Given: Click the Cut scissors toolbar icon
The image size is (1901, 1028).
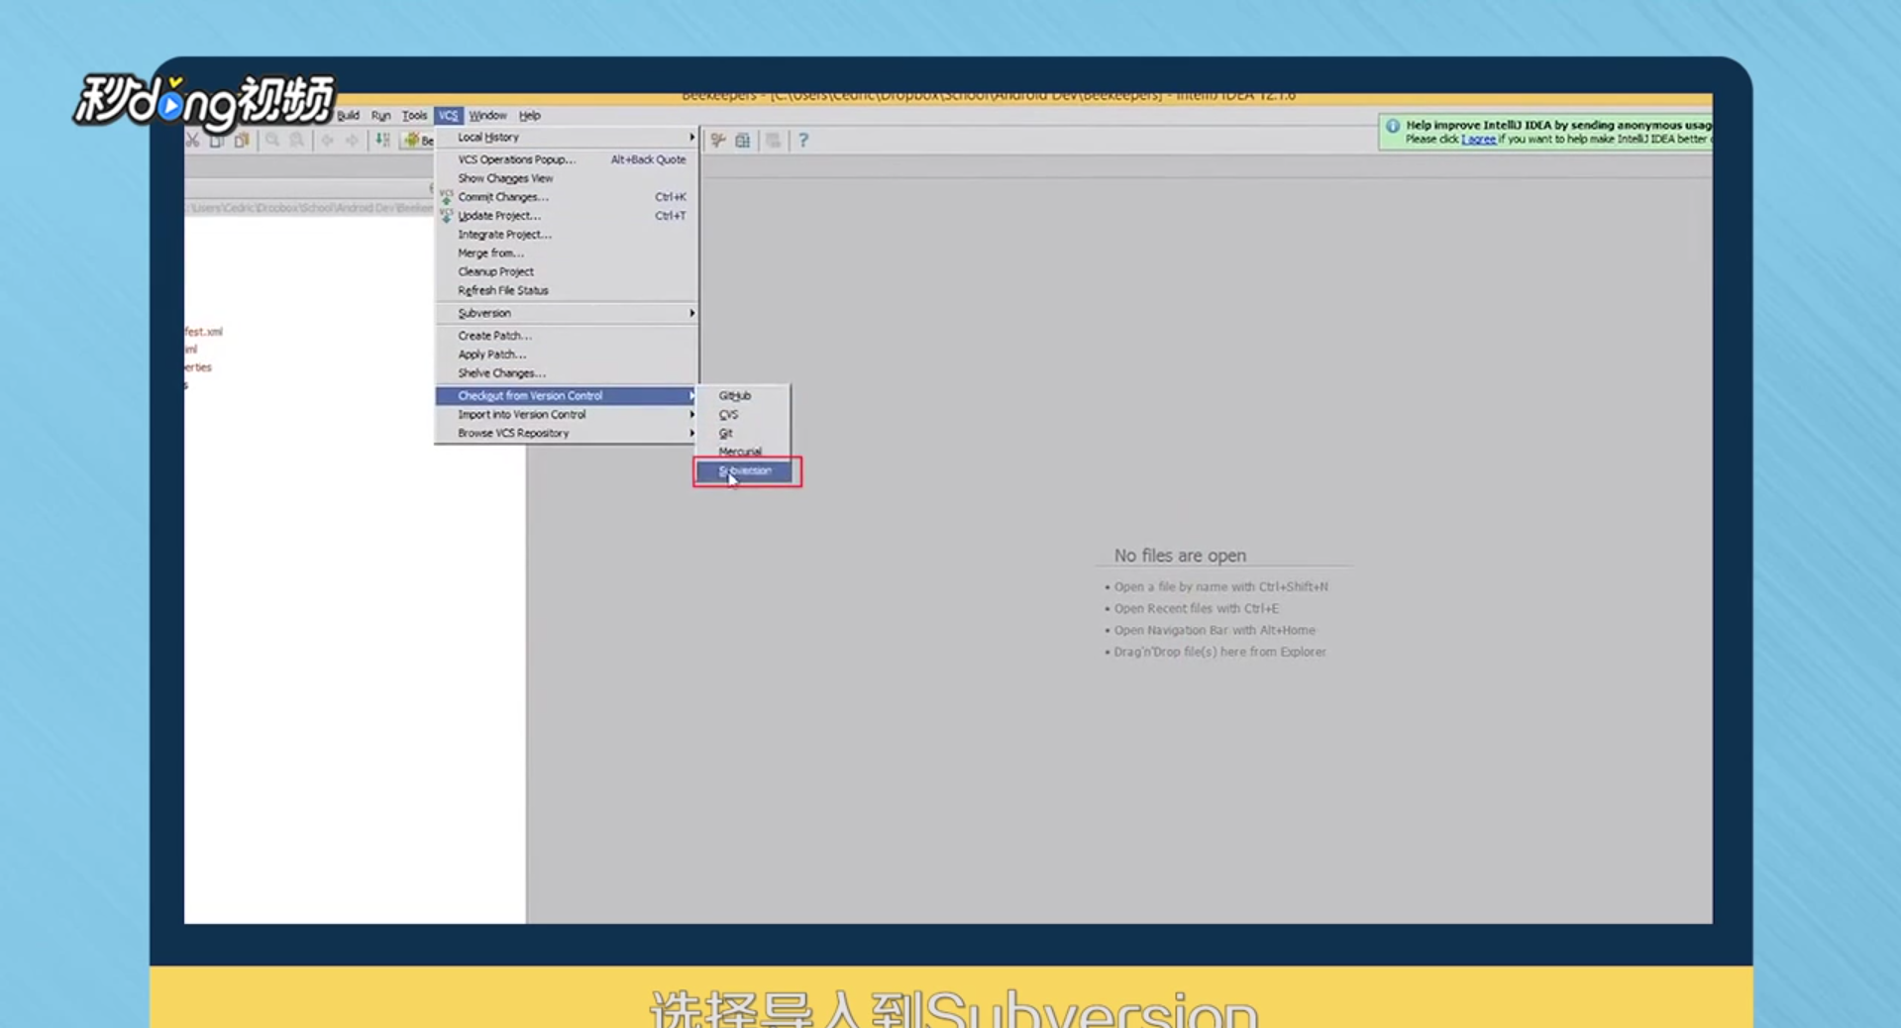Looking at the screenshot, I should click(x=192, y=141).
